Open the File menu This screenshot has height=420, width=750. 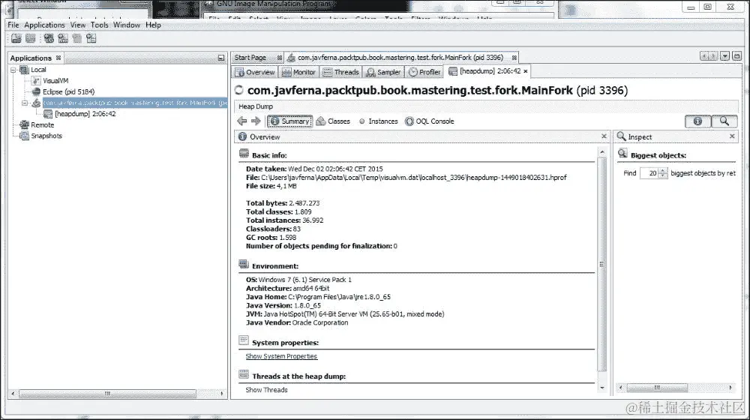pos(13,25)
